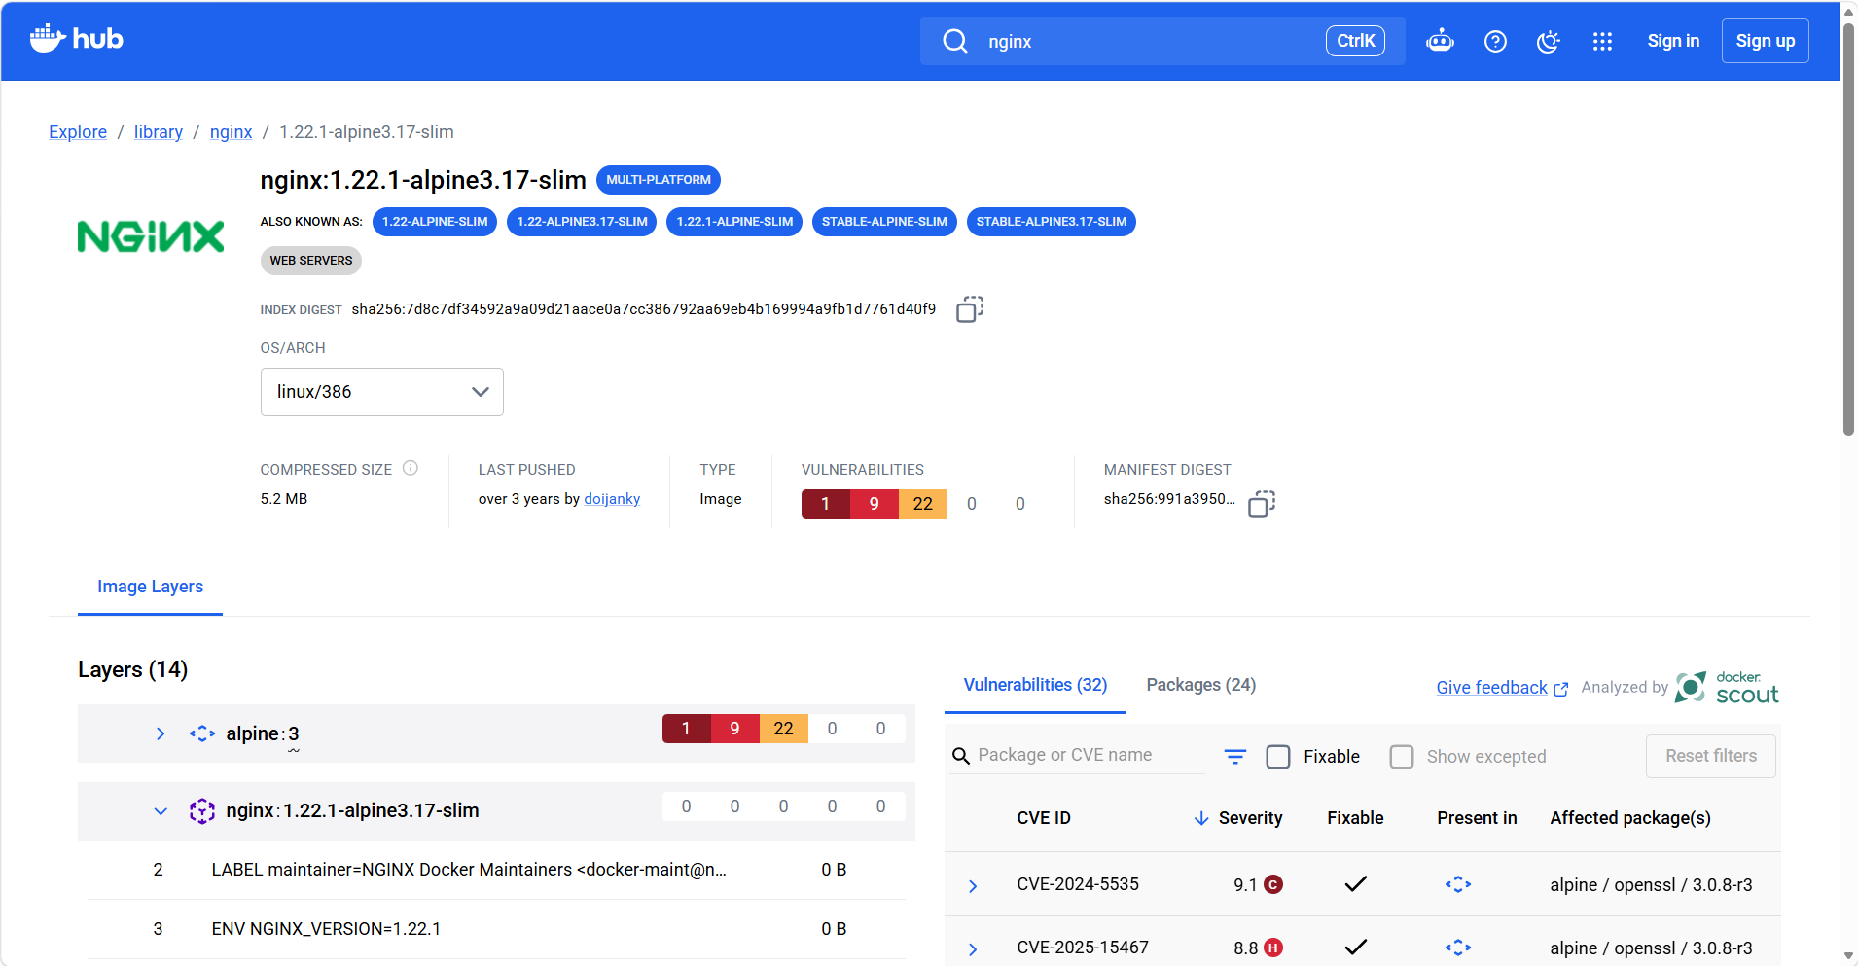
Task: Click the magnifier icon in CVE search
Action: (961, 756)
